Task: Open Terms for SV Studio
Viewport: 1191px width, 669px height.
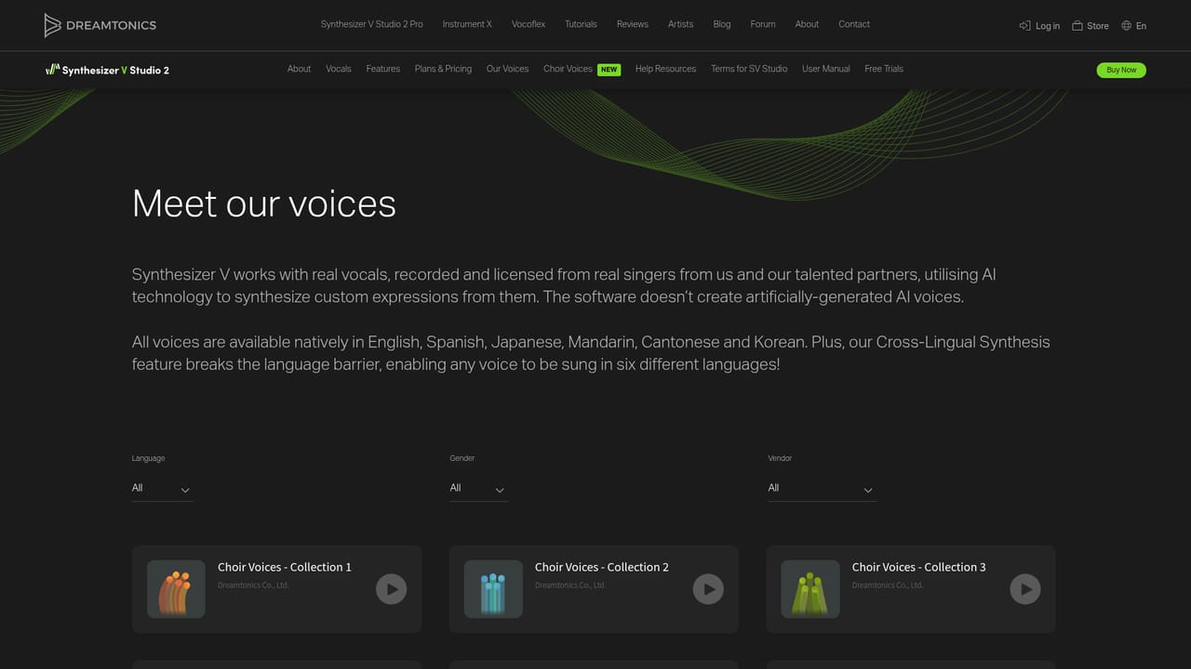Action: (749, 69)
